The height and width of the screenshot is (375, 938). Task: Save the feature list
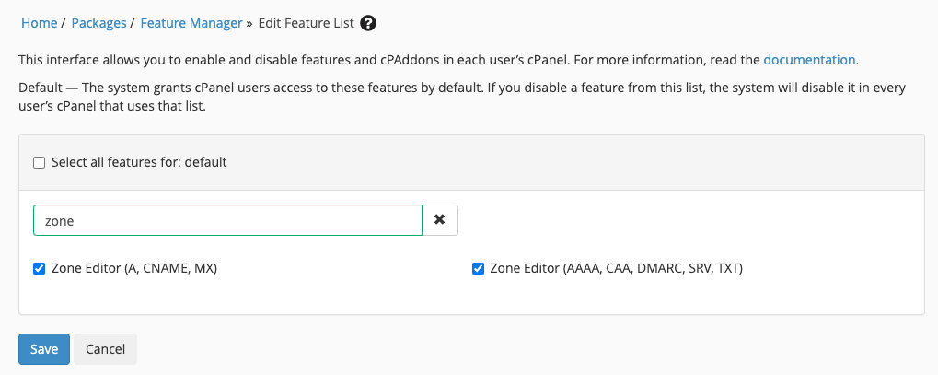click(x=44, y=349)
